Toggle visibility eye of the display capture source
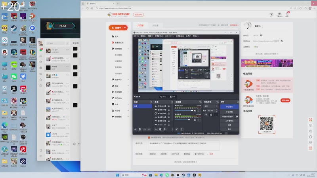The height and width of the screenshot is (178, 317). click(x=165, y=114)
